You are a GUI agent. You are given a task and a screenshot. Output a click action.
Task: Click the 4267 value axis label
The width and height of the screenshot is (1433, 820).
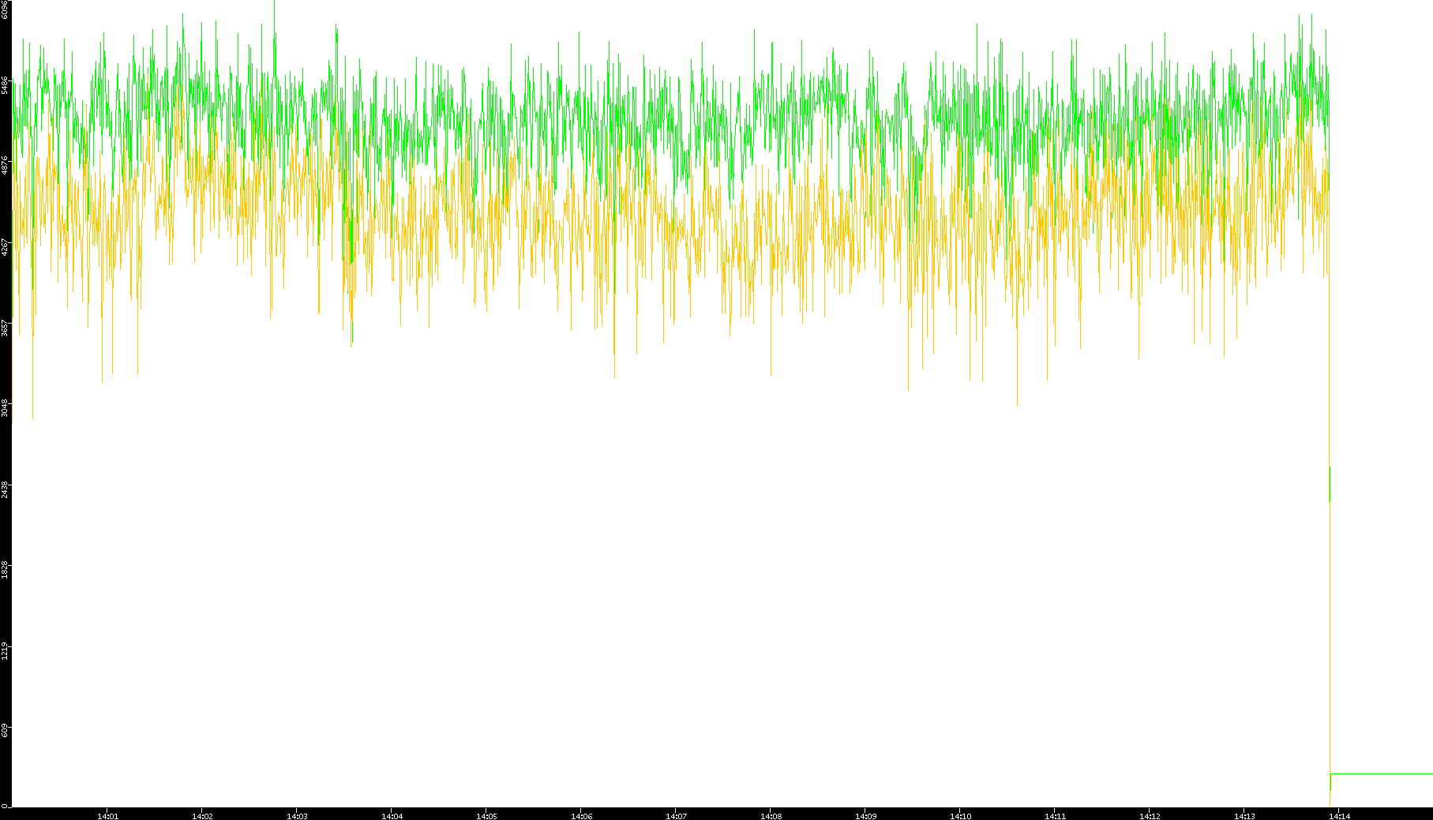click(5, 246)
